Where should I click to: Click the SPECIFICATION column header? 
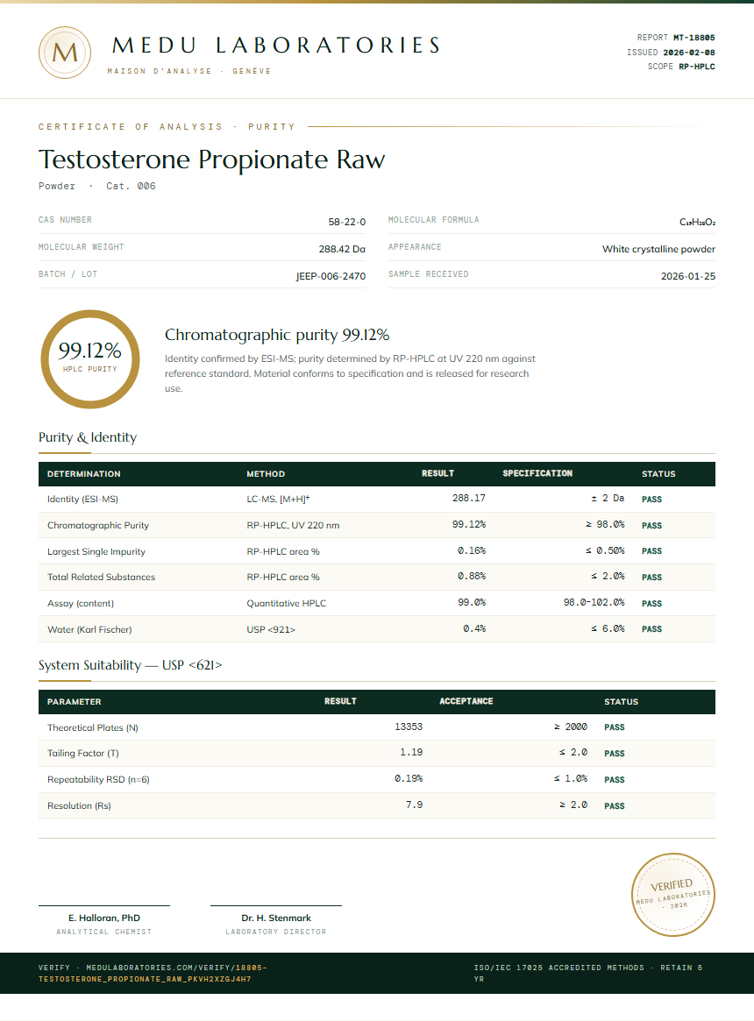click(x=537, y=473)
